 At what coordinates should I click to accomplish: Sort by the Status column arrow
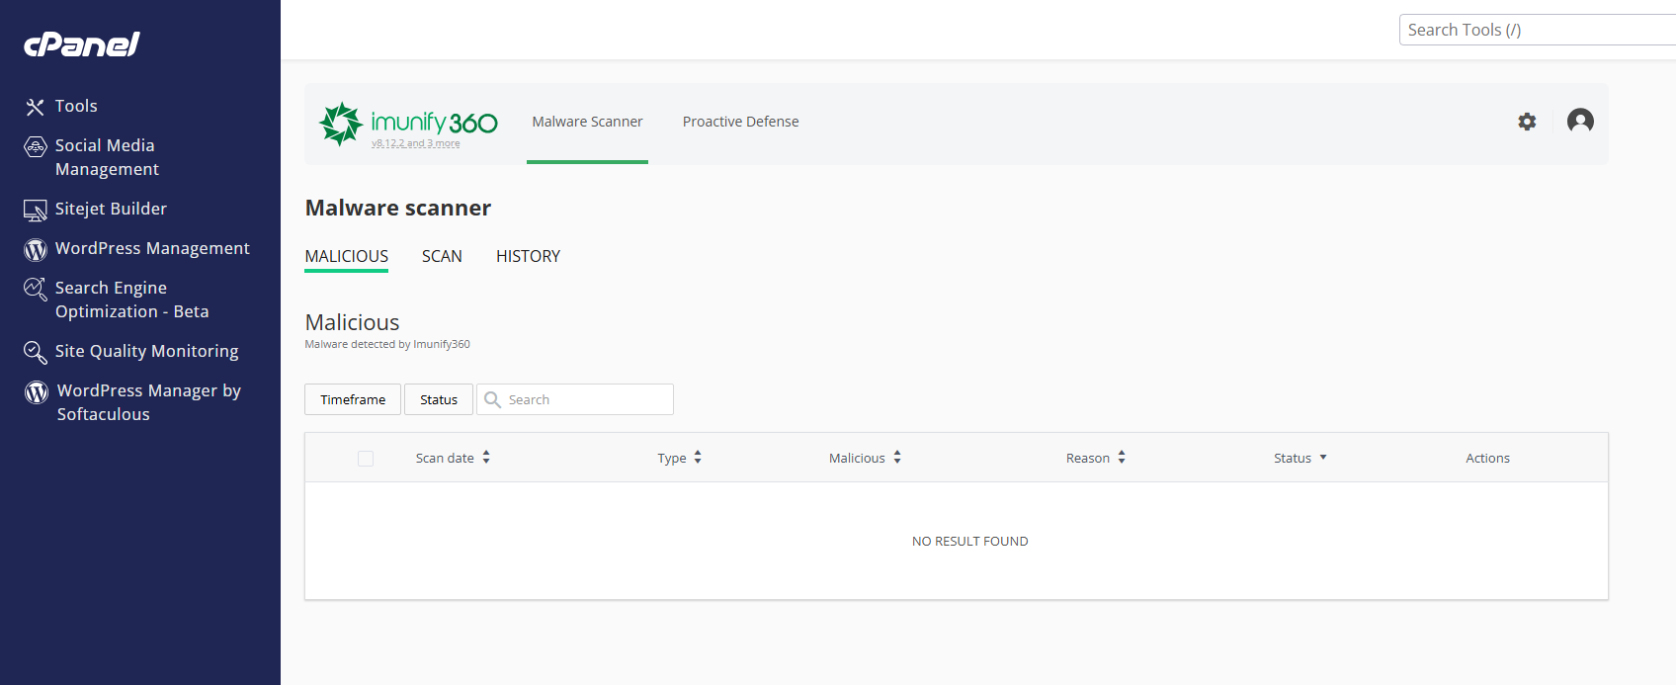(x=1323, y=458)
